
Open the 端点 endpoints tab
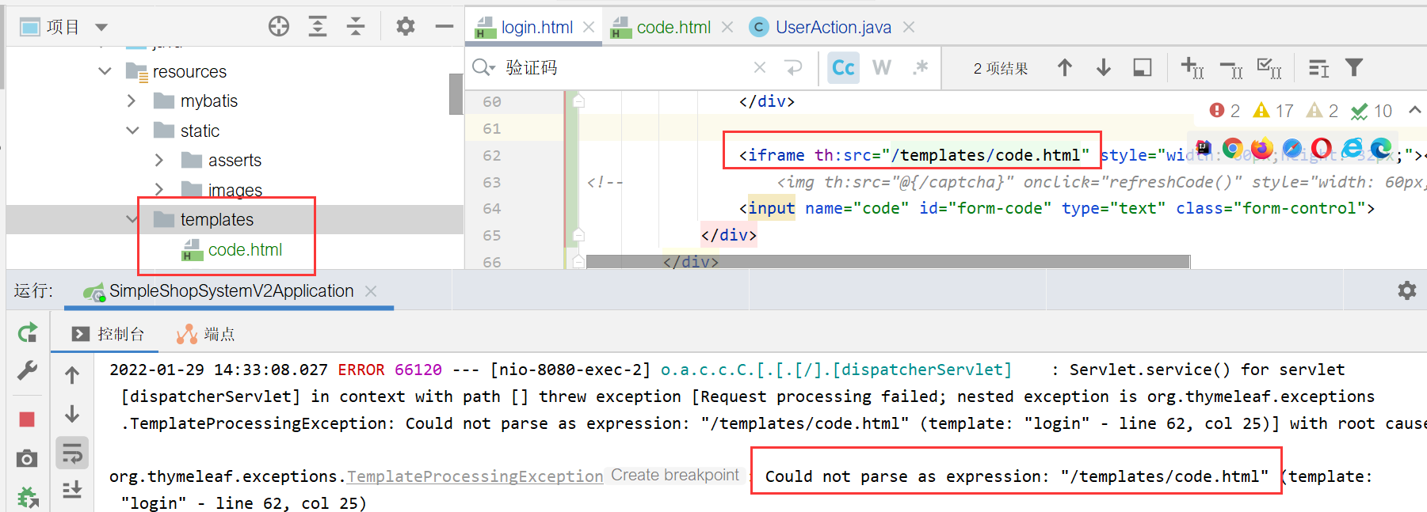(206, 334)
